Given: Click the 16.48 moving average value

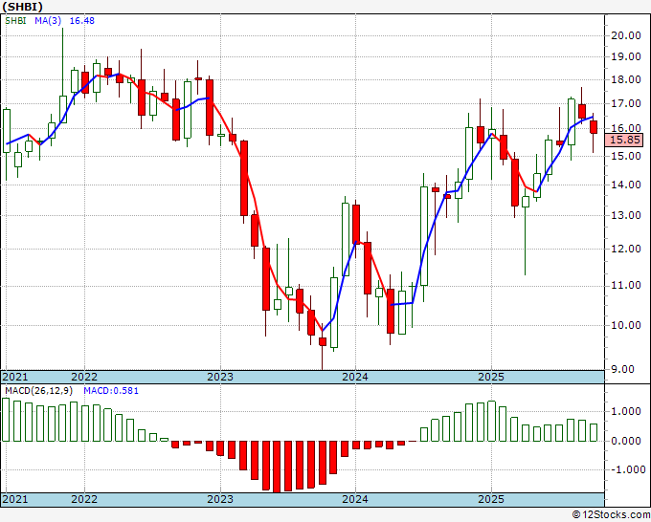Looking at the screenshot, I should coord(81,21).
